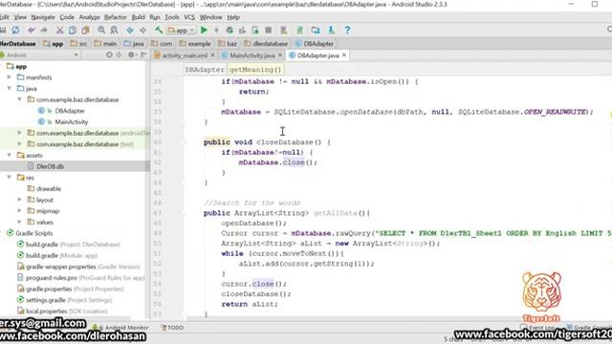
Task: Select proguard-rules.pro in Gradle Scripts
Action: (x=80, y=278)
